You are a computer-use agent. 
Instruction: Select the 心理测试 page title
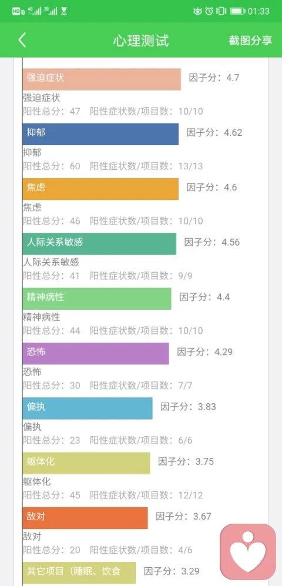click(141, 41)
